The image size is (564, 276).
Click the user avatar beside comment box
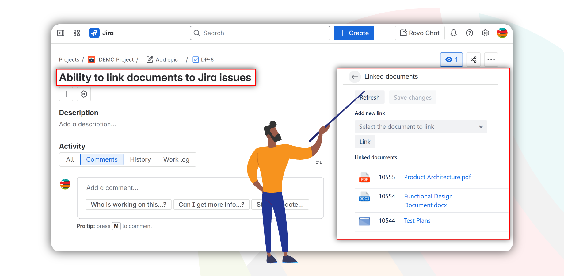point(65,184)
